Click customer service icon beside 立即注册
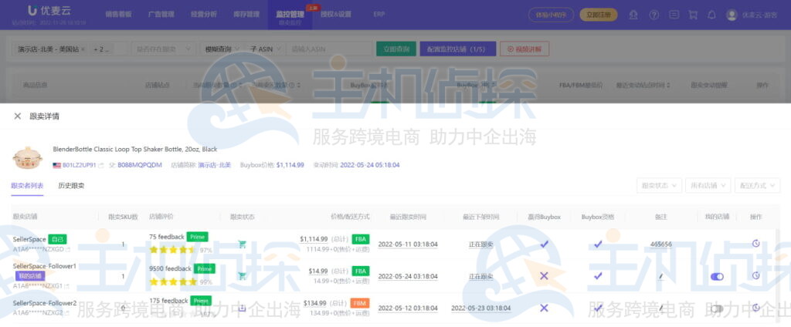The width and height of the screenshot is (791, 327). pyautogui.click(x=633, y=15)
